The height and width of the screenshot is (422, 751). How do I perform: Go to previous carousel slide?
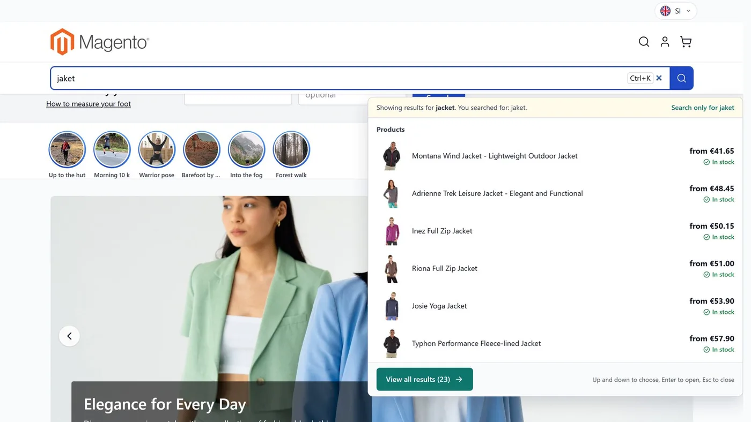[69, 336]
